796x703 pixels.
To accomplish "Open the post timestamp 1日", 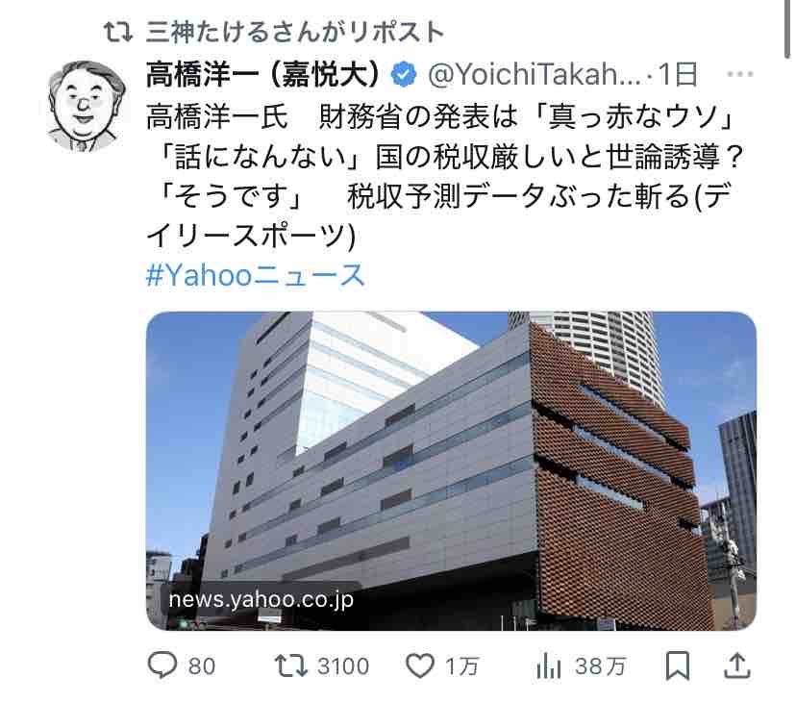I will tap(678, 75).
